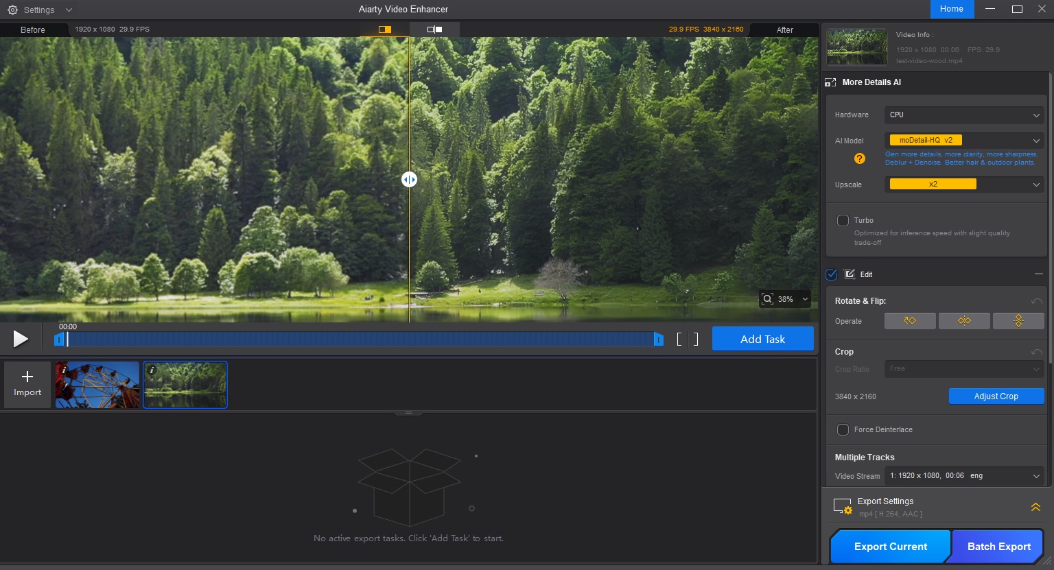
Task: Click the Adjust Crop button
Action: 996,396
